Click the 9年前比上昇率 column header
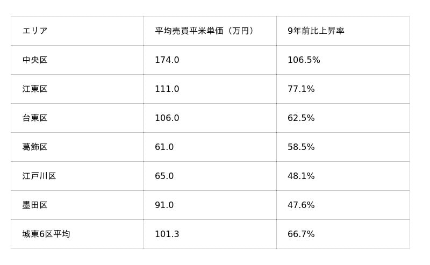 coord(316,31)
